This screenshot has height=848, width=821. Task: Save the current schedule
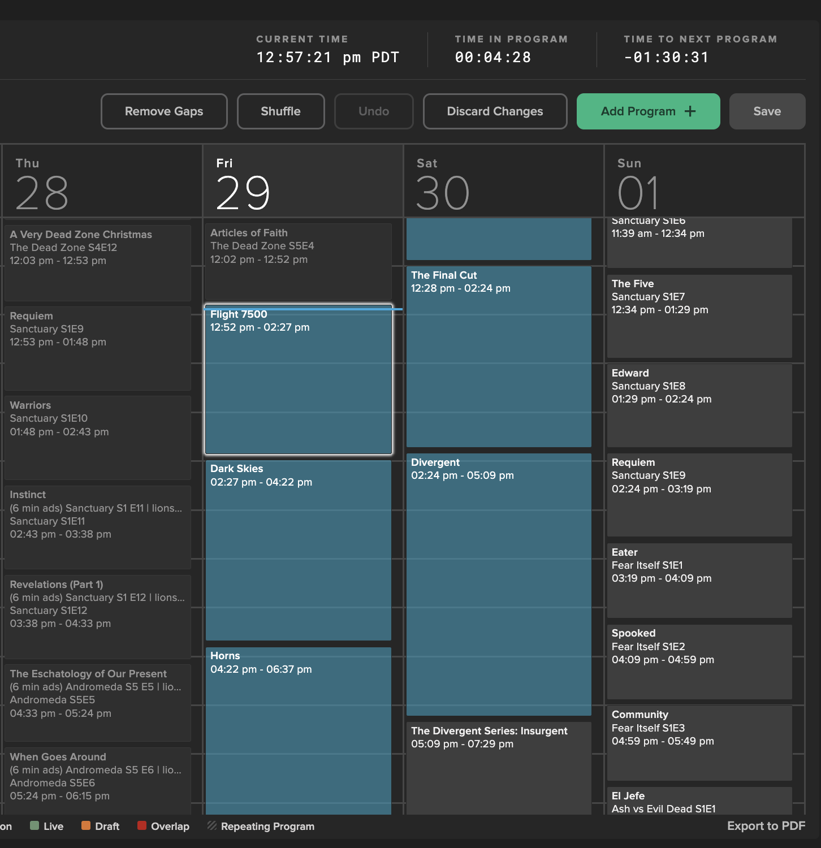pos(767,111)
